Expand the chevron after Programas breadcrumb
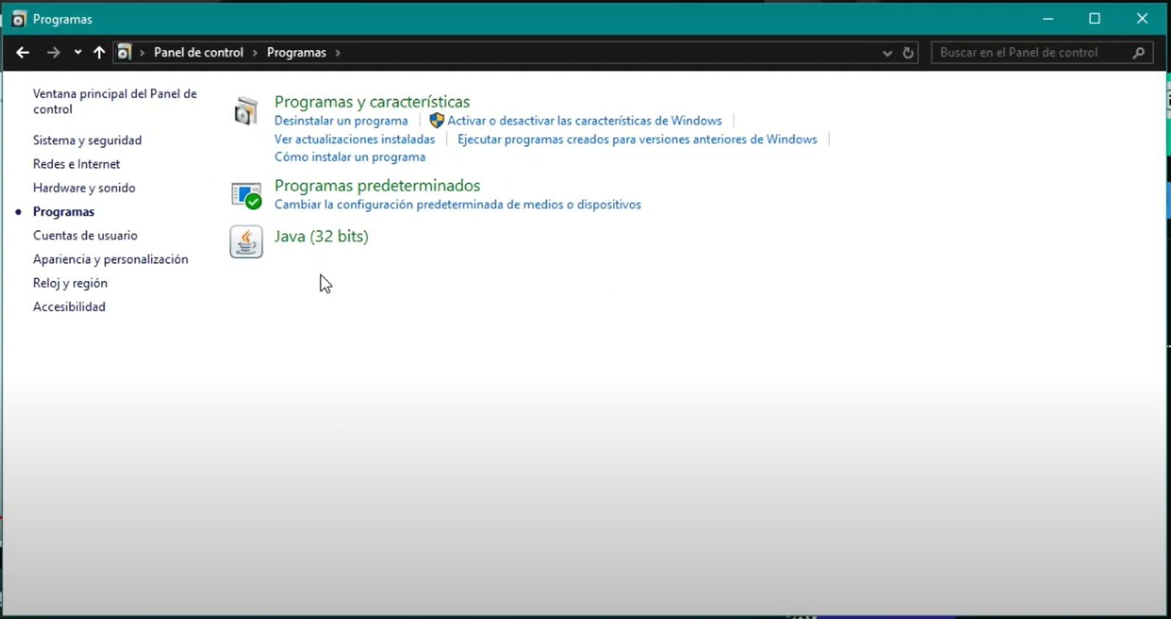This screenshot has height=619, width=1171. coord(338,53)
